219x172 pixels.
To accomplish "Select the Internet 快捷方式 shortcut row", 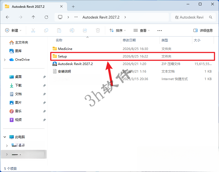I will point(132,79).
